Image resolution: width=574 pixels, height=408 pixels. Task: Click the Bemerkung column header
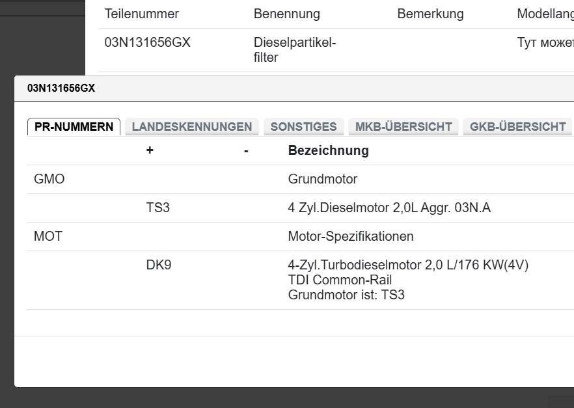click(430, 14)
